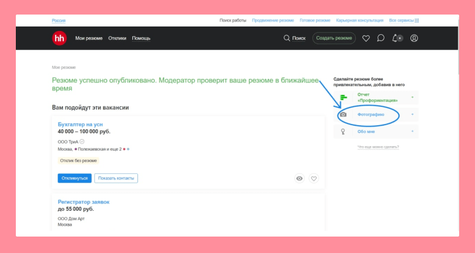
Task: Click Отклик без резюме label
Action: pos(79,161)
